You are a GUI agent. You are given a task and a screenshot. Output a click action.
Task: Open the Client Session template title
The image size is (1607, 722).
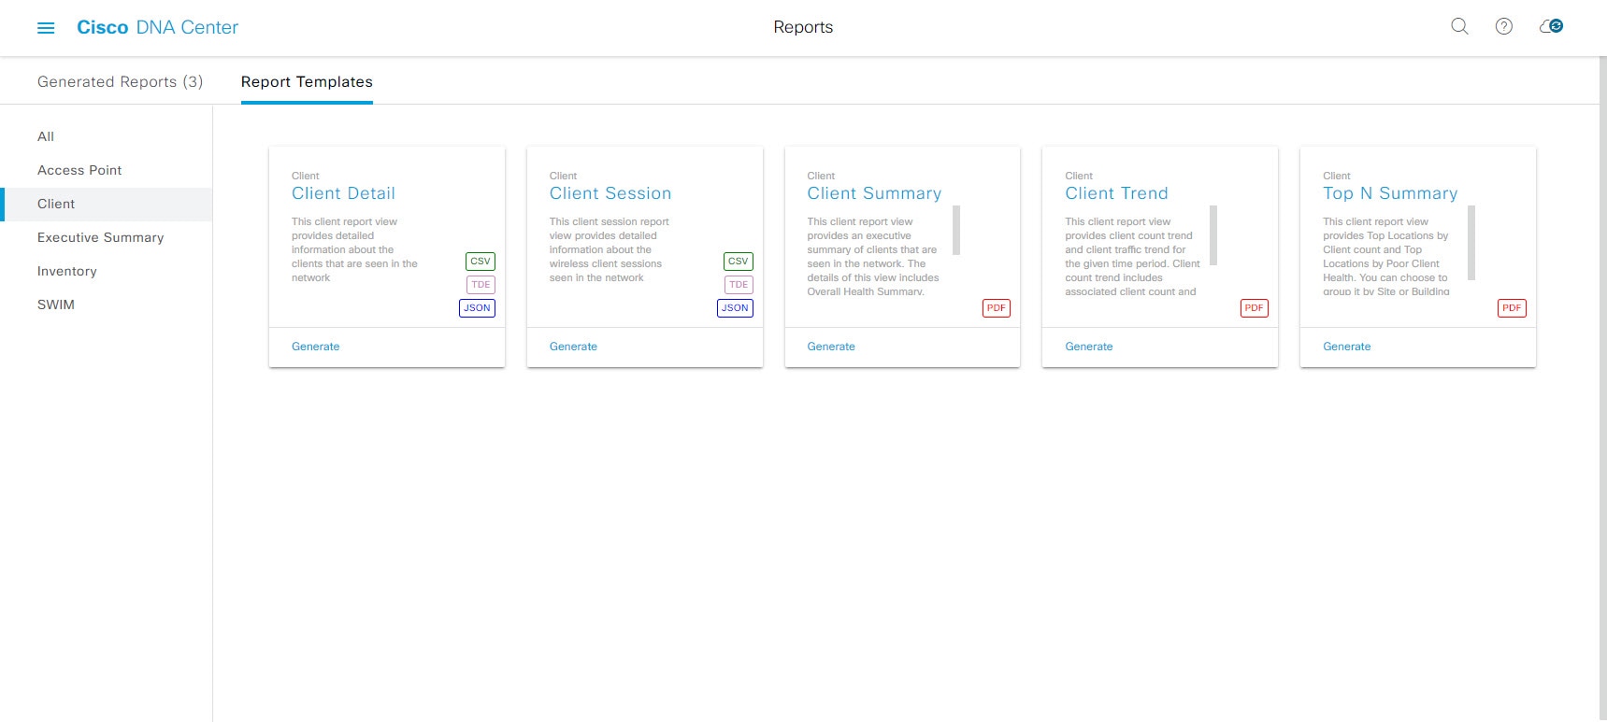[610, 193]
